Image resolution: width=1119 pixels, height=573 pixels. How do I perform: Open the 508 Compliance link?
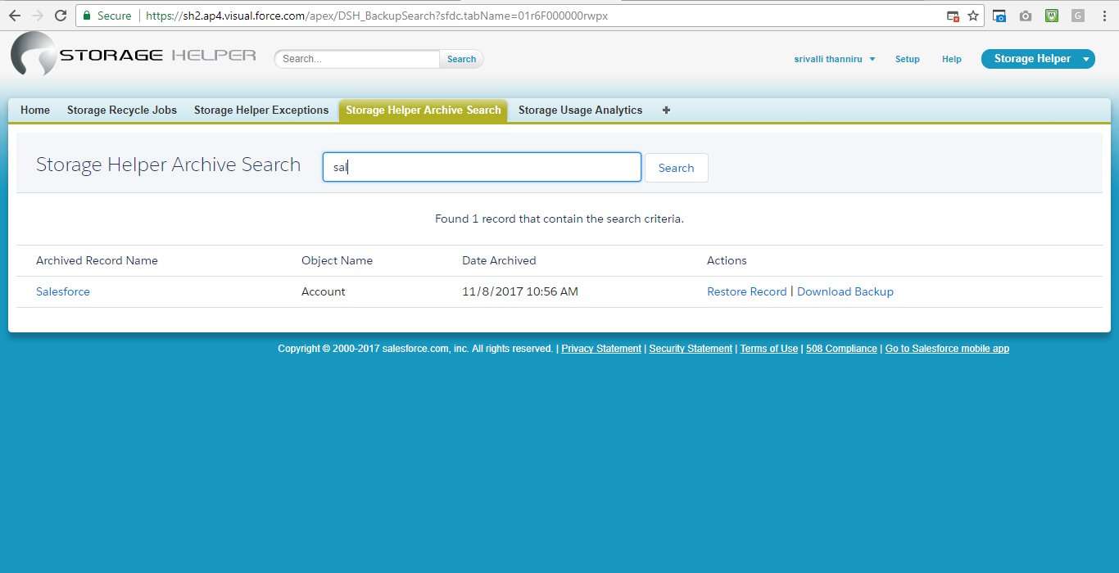(841, 349)
